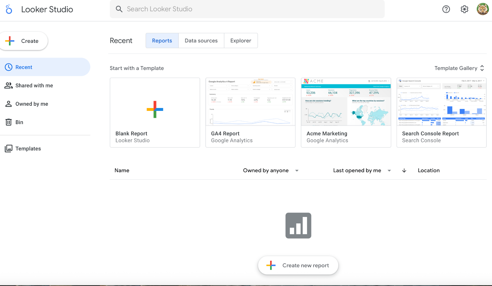Click the Search Looker Studio field
Viewport: 492px width, 286px height.
(x=247, y=9)
